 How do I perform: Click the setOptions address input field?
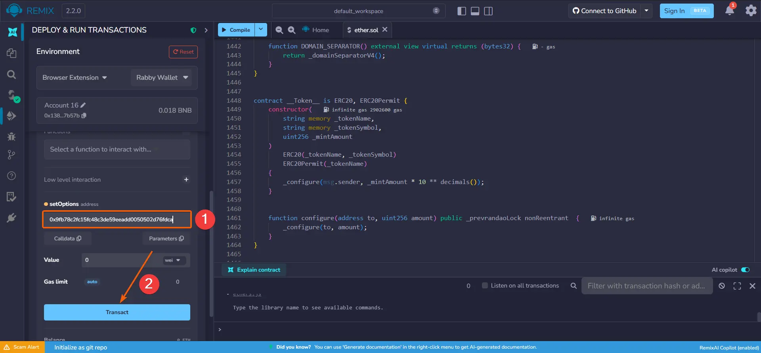(x=117, y=219)
